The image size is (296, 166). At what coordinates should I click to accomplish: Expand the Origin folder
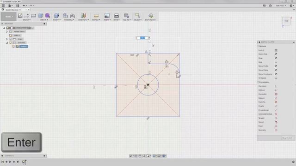click(7, 39)
